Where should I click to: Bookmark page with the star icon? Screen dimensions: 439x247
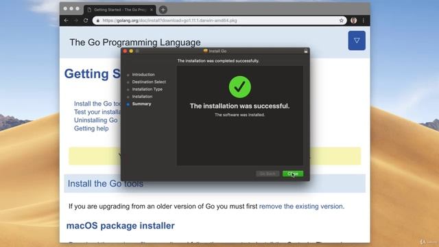(342, 21)
